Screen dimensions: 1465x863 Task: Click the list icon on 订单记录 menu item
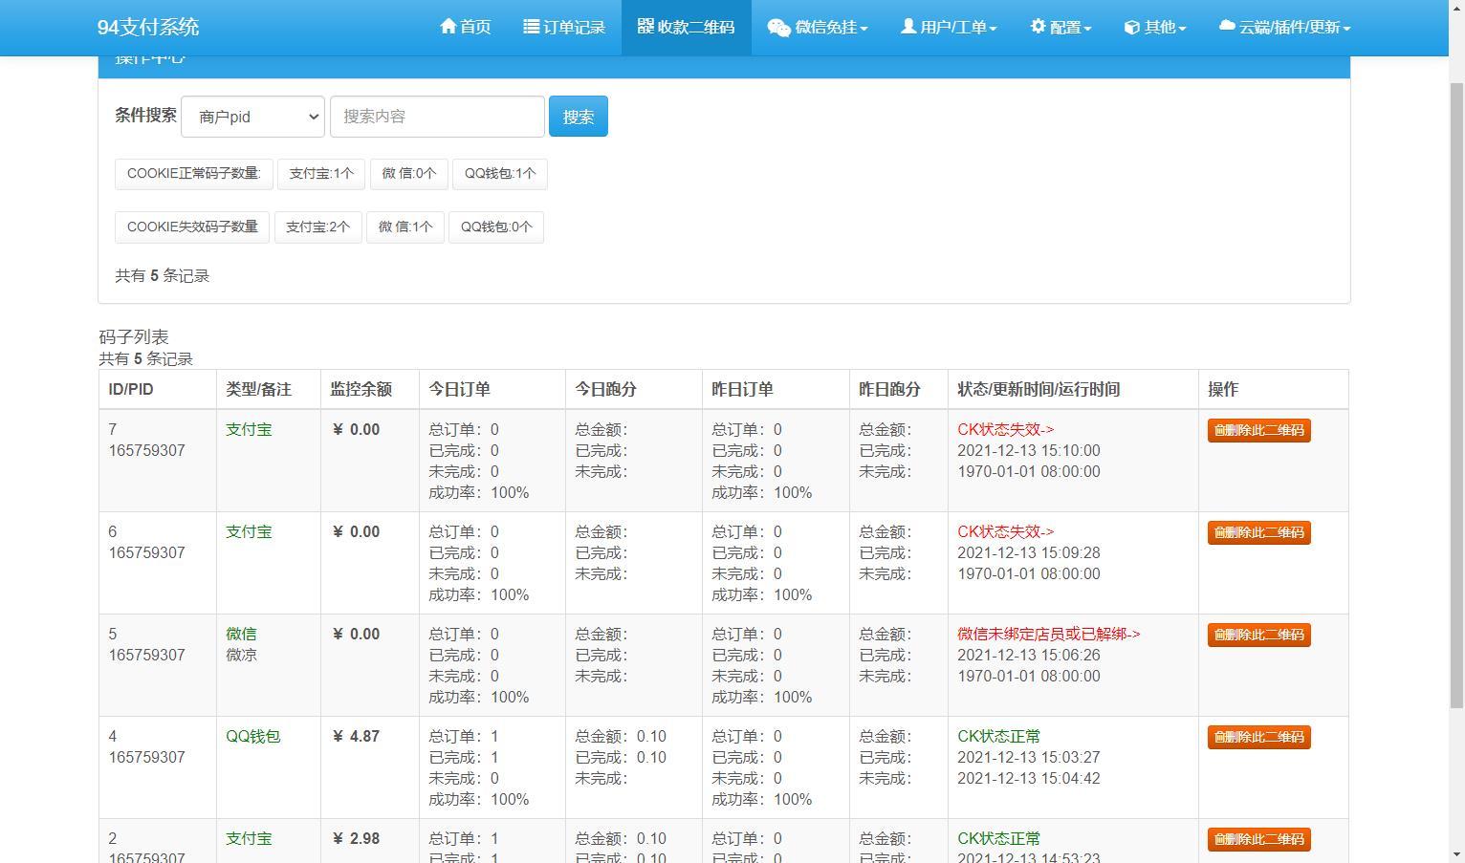tap(530, 27)
